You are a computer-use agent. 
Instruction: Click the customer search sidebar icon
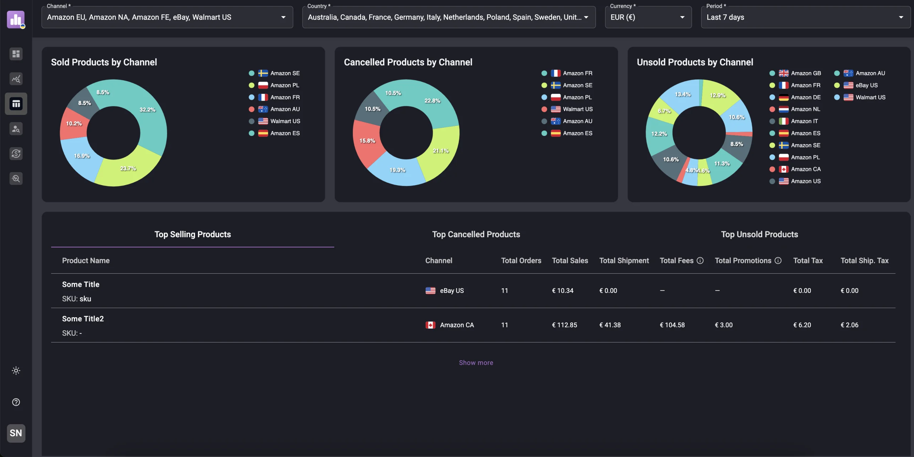[16, 129]
